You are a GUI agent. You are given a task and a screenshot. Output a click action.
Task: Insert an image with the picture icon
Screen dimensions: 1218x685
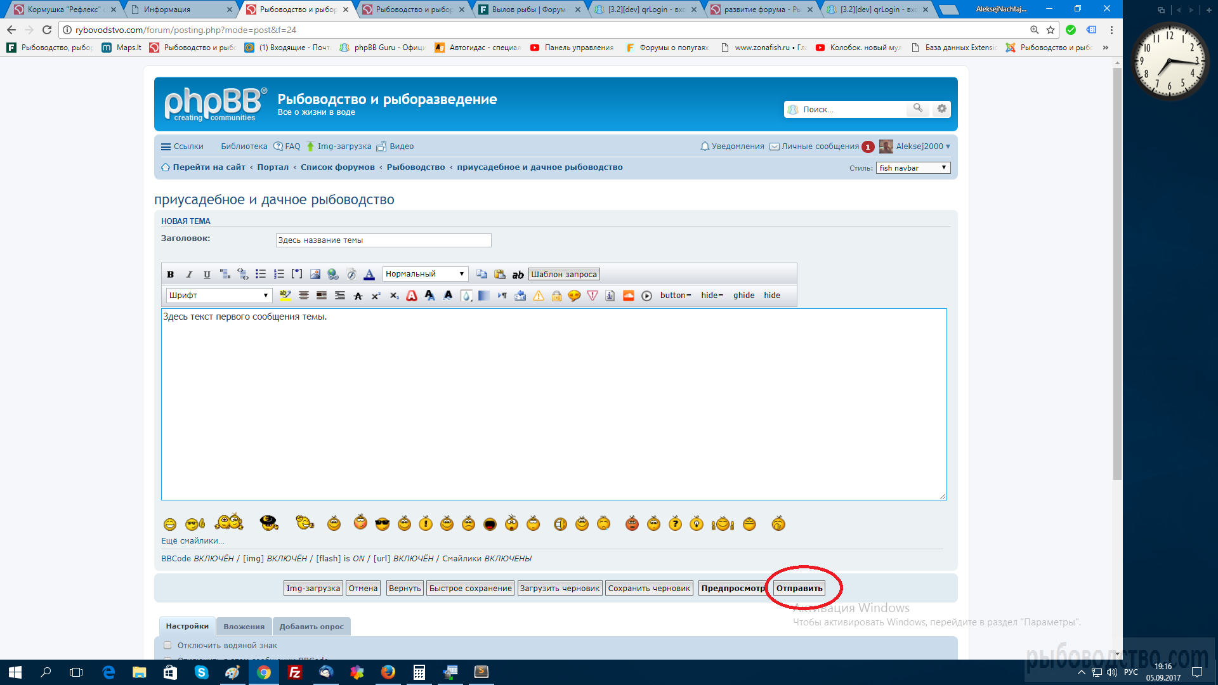pyautogui.click(x=315, y=274)
